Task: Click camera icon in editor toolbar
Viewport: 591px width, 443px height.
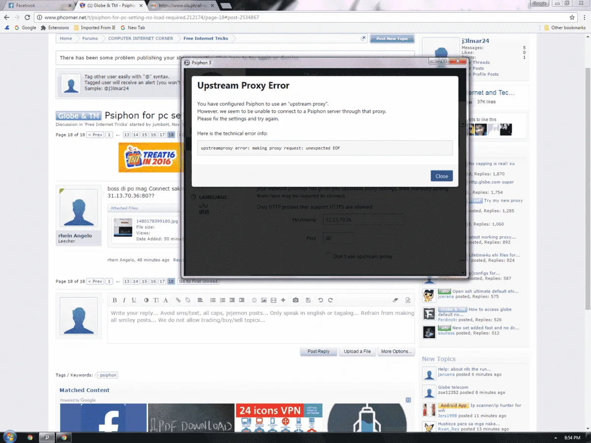Action: (295, 300)
